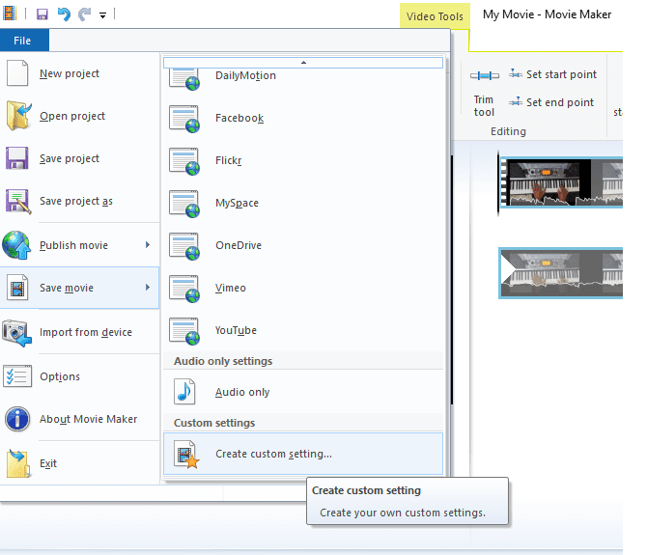Open the Options menu label

(x=60, y=376)
